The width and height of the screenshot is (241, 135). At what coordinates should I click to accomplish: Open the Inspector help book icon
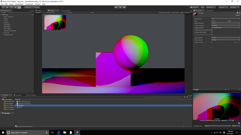tap(238, 13)
